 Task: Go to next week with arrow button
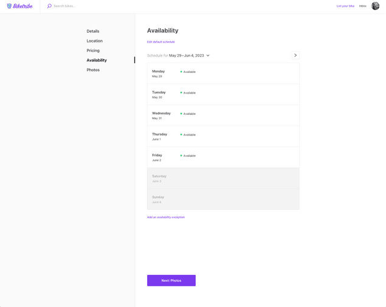pos(295,55)
